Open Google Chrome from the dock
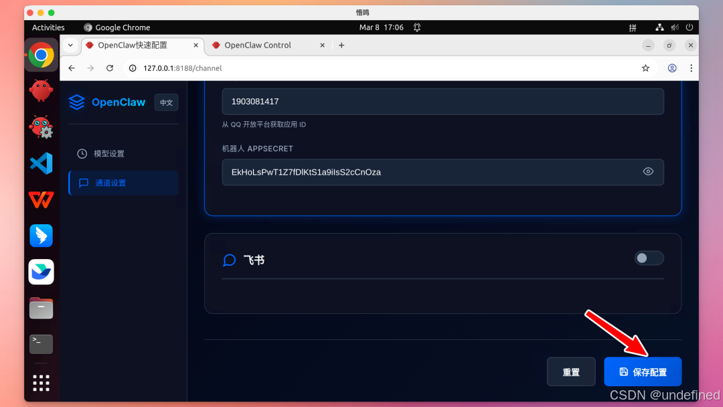The width and height of the screenshot is (723, 407). pyautogui.click(x=41, y=56)
